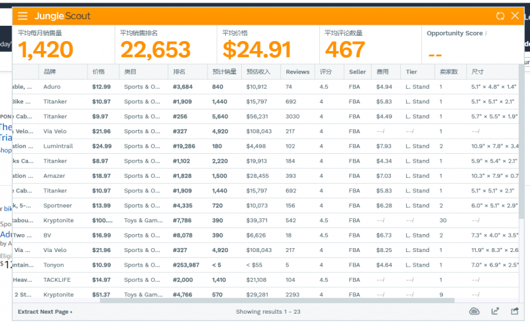Close the Jungle Scout panel
The height and width of the screenshot is (325, 530).
[x=515, y=15]
